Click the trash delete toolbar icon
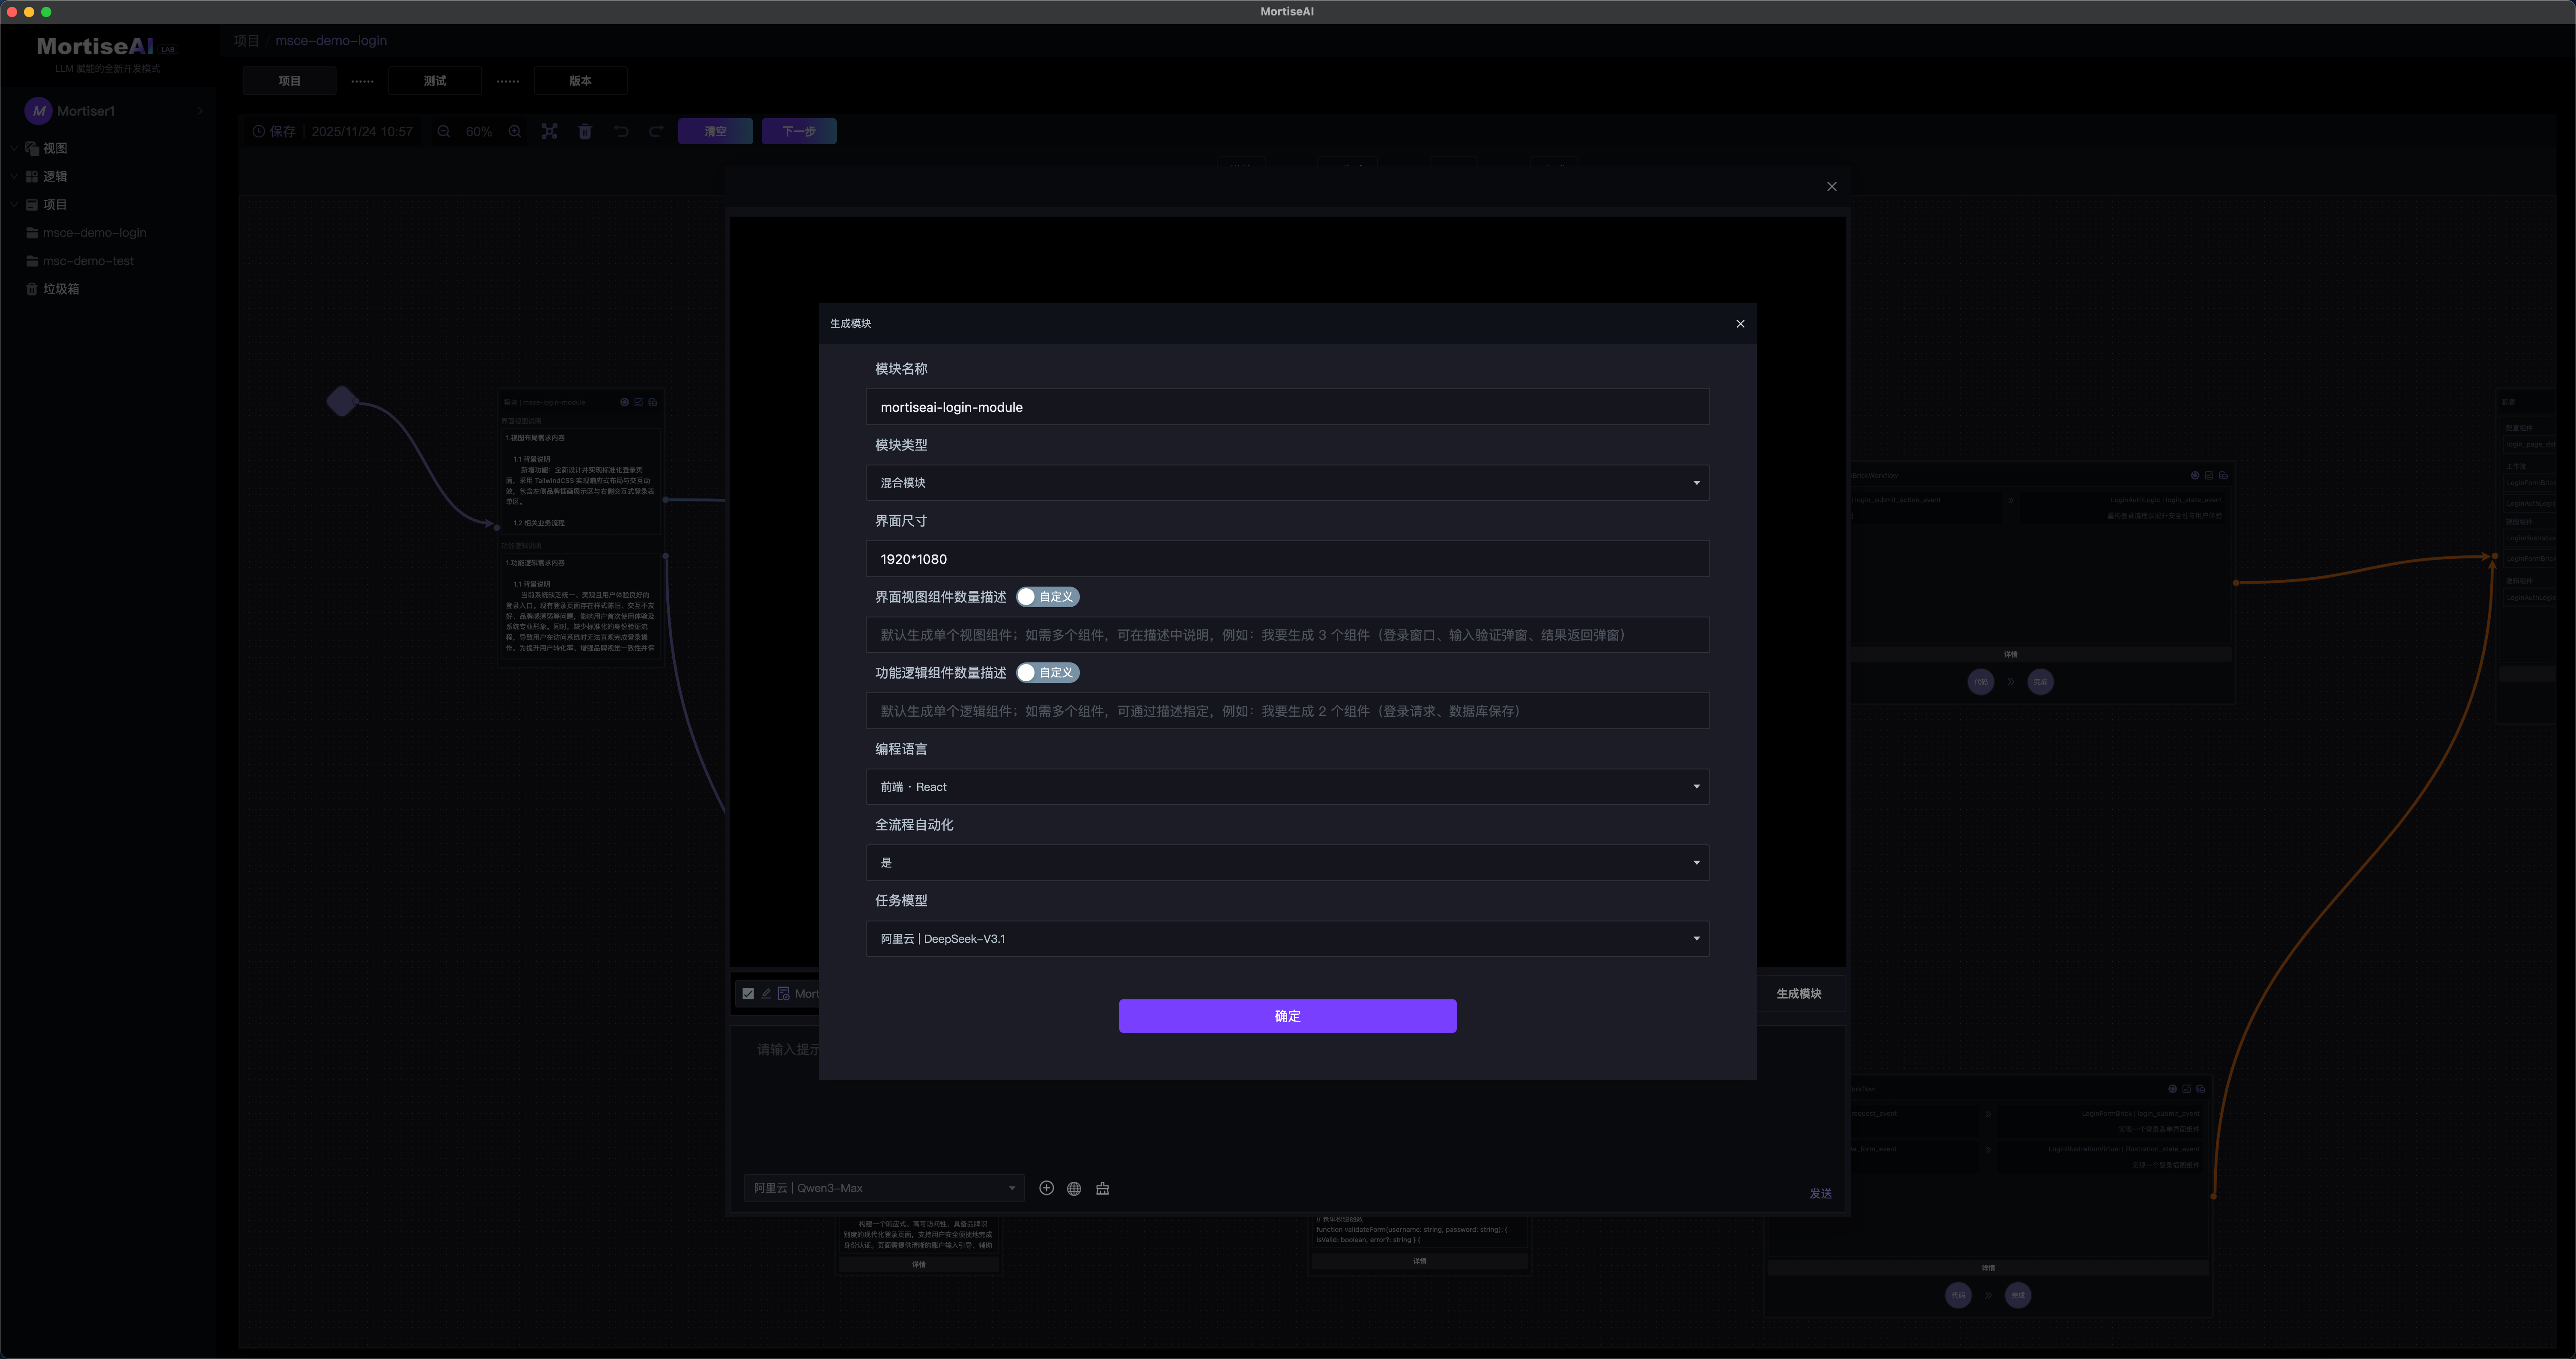The height and width of the screenshot is (1359, 2576). pyautogui.click(x=585, y=131)
